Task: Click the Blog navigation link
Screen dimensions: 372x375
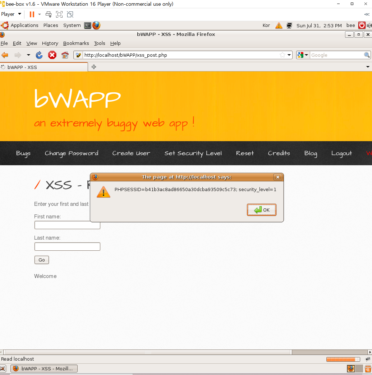Action: [x=311, y=153]
